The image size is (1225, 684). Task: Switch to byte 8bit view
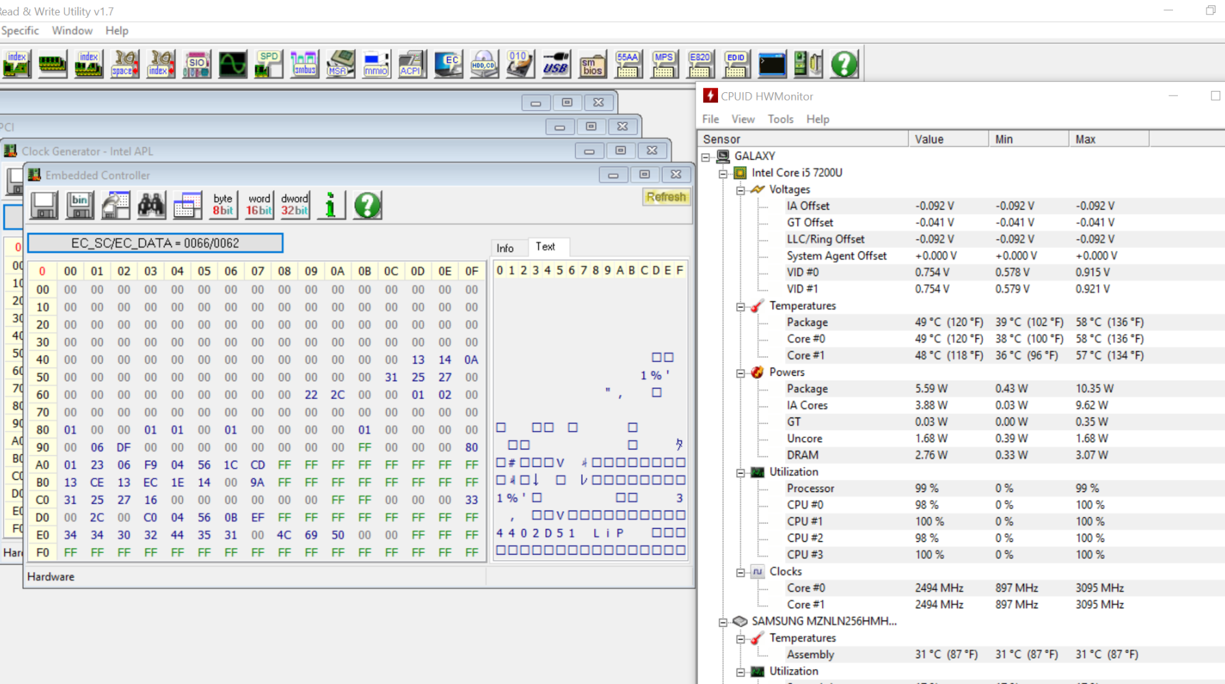pyautogui.click(x=223, y=205)
